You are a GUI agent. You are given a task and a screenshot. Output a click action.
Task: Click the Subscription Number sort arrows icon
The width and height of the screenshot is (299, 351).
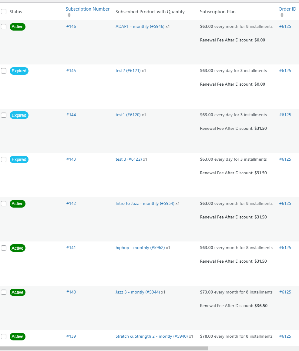69,15
